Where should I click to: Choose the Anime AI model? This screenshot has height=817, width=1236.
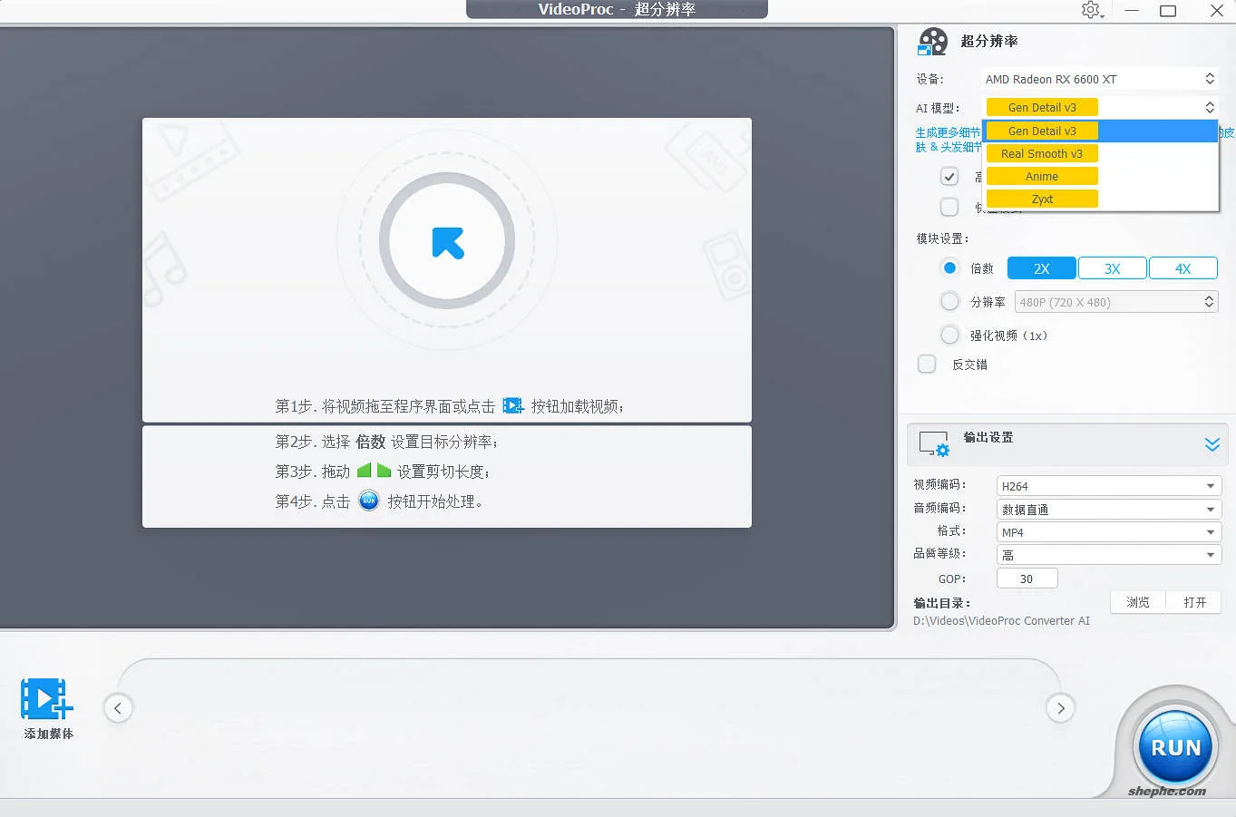coord(1100,177)
